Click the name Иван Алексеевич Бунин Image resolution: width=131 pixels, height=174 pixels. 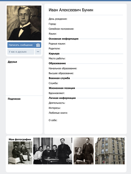pos(71,10)
